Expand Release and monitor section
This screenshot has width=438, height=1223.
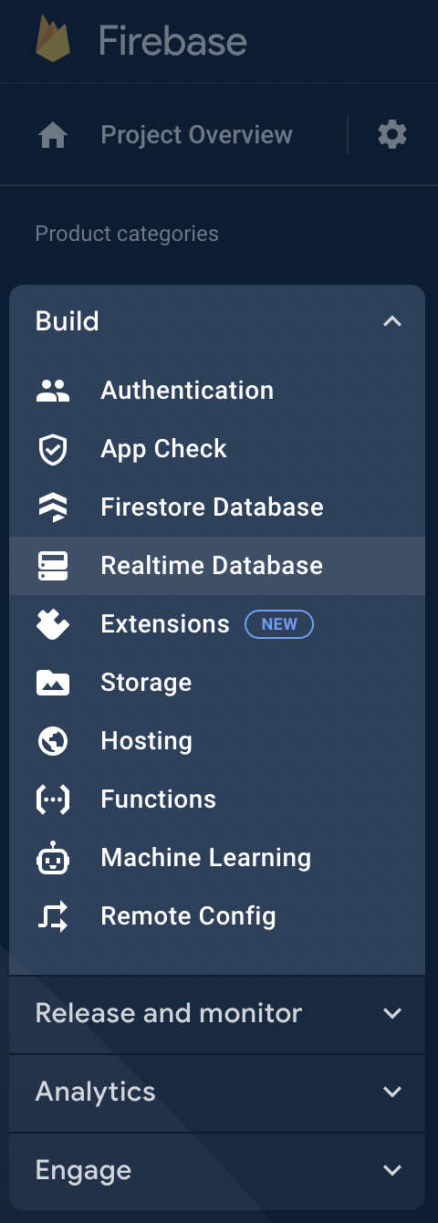point(217,1013)
